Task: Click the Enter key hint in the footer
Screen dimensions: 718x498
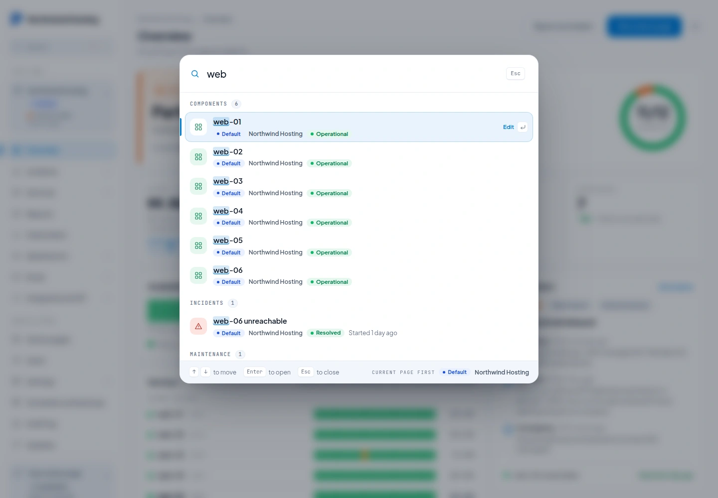Action: pos(255,372)
